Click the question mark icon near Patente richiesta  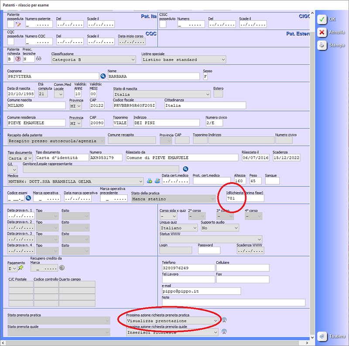[x=18, y=59]
